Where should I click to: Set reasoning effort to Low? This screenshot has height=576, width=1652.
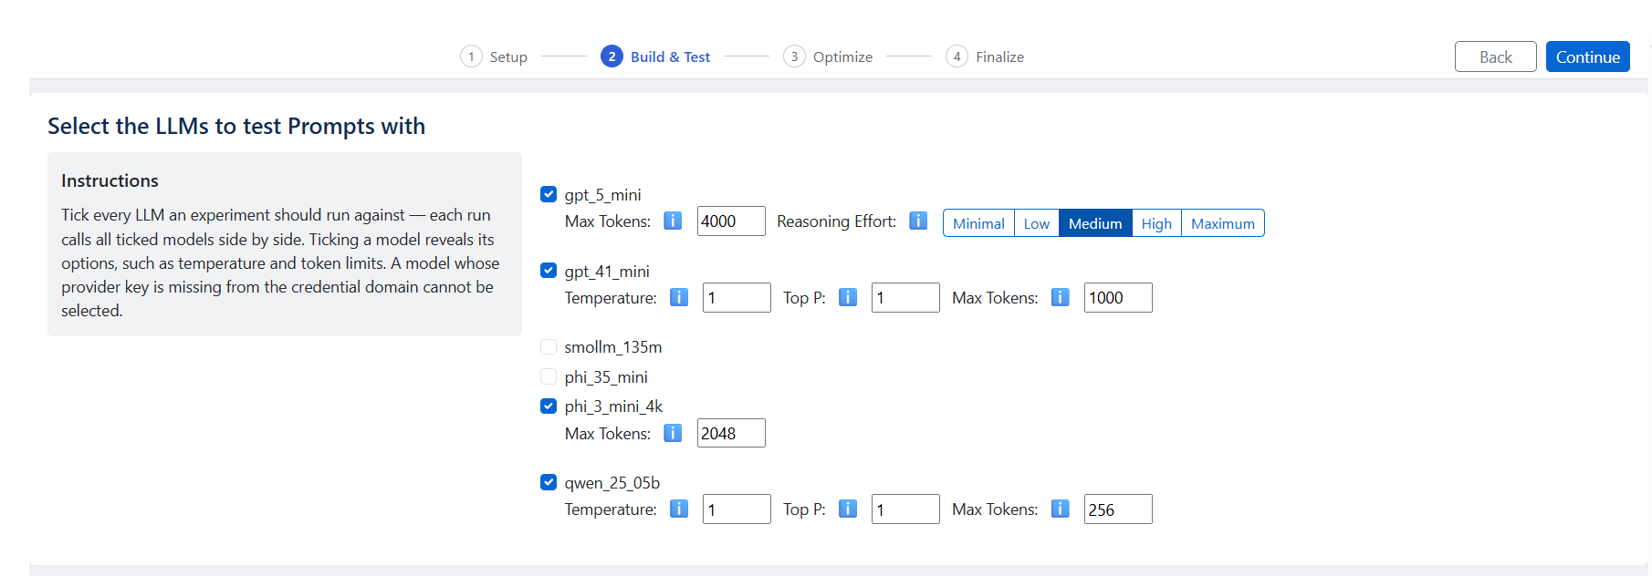click(1036, 223)
